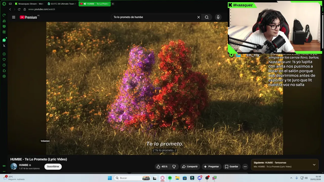Expand the Siguiente mix playlist panel

point(314,165)
